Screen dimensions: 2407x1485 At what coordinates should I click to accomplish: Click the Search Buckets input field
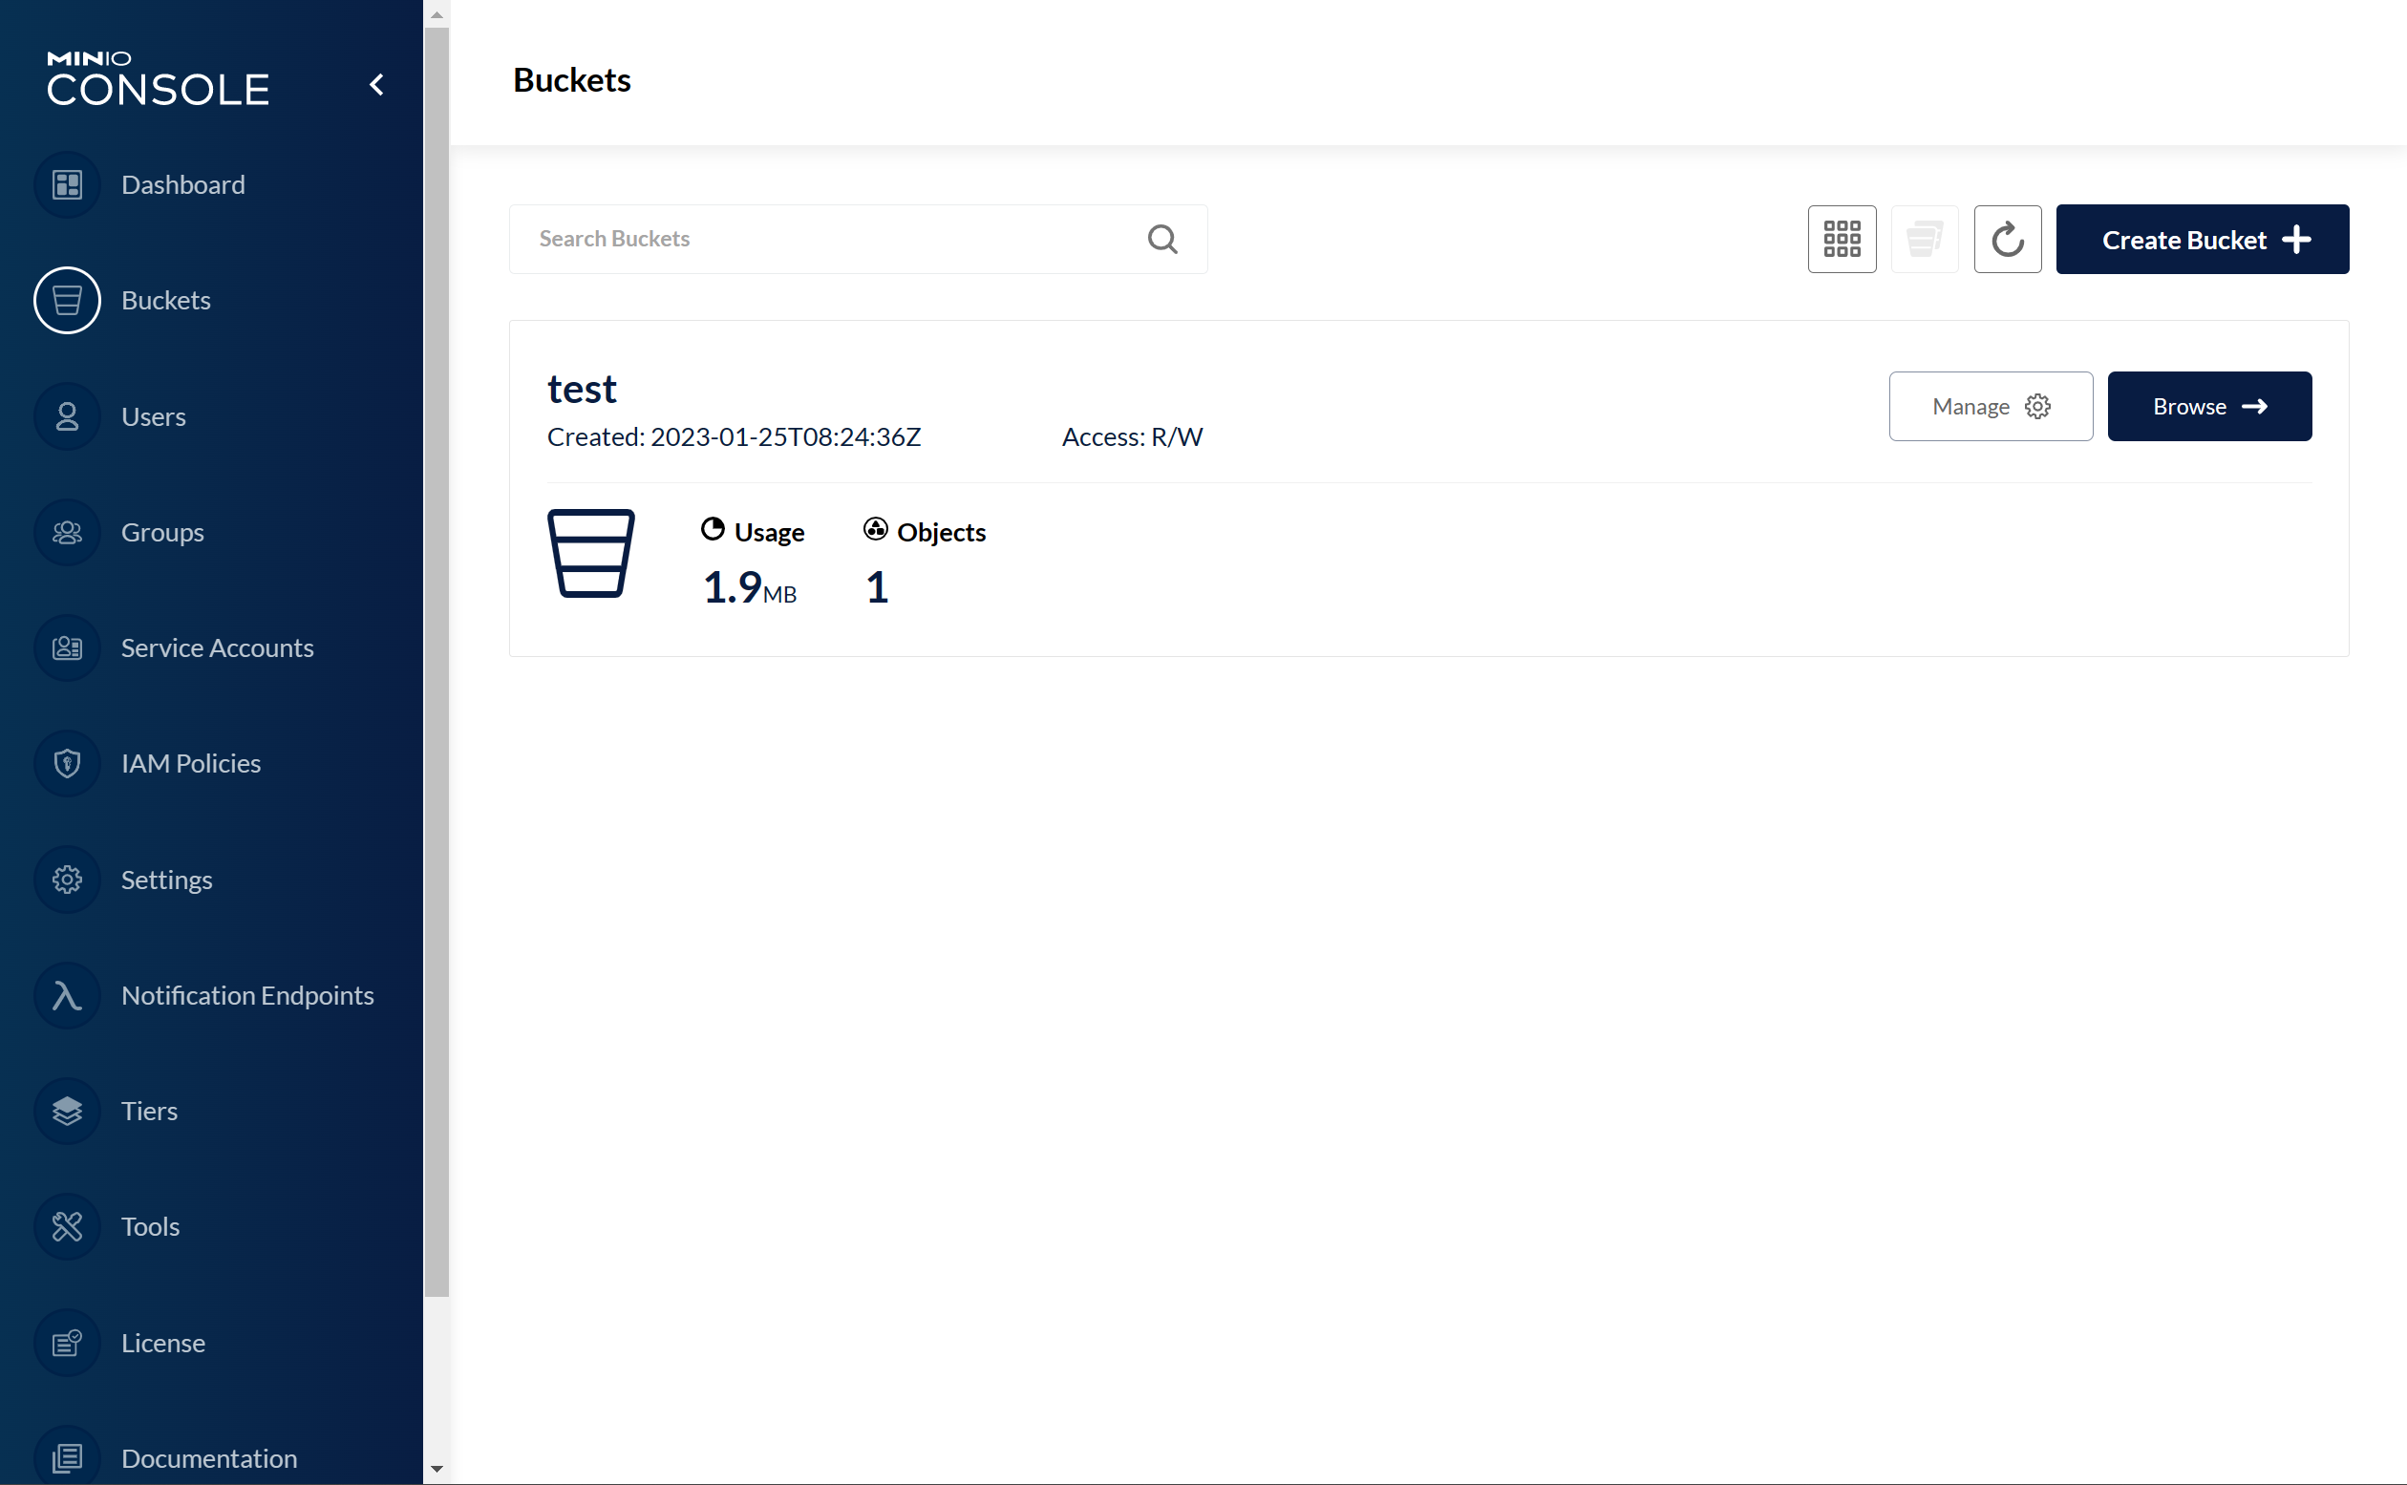(x=835, y=239)
